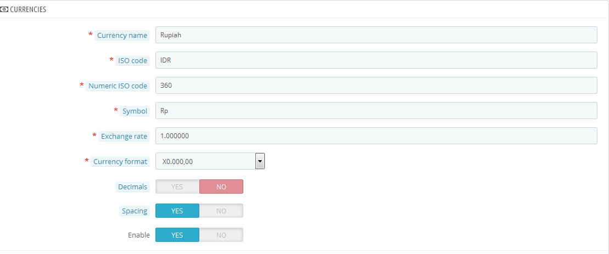
Task: Set Enable toggle to YES
Action: [177, 235]
